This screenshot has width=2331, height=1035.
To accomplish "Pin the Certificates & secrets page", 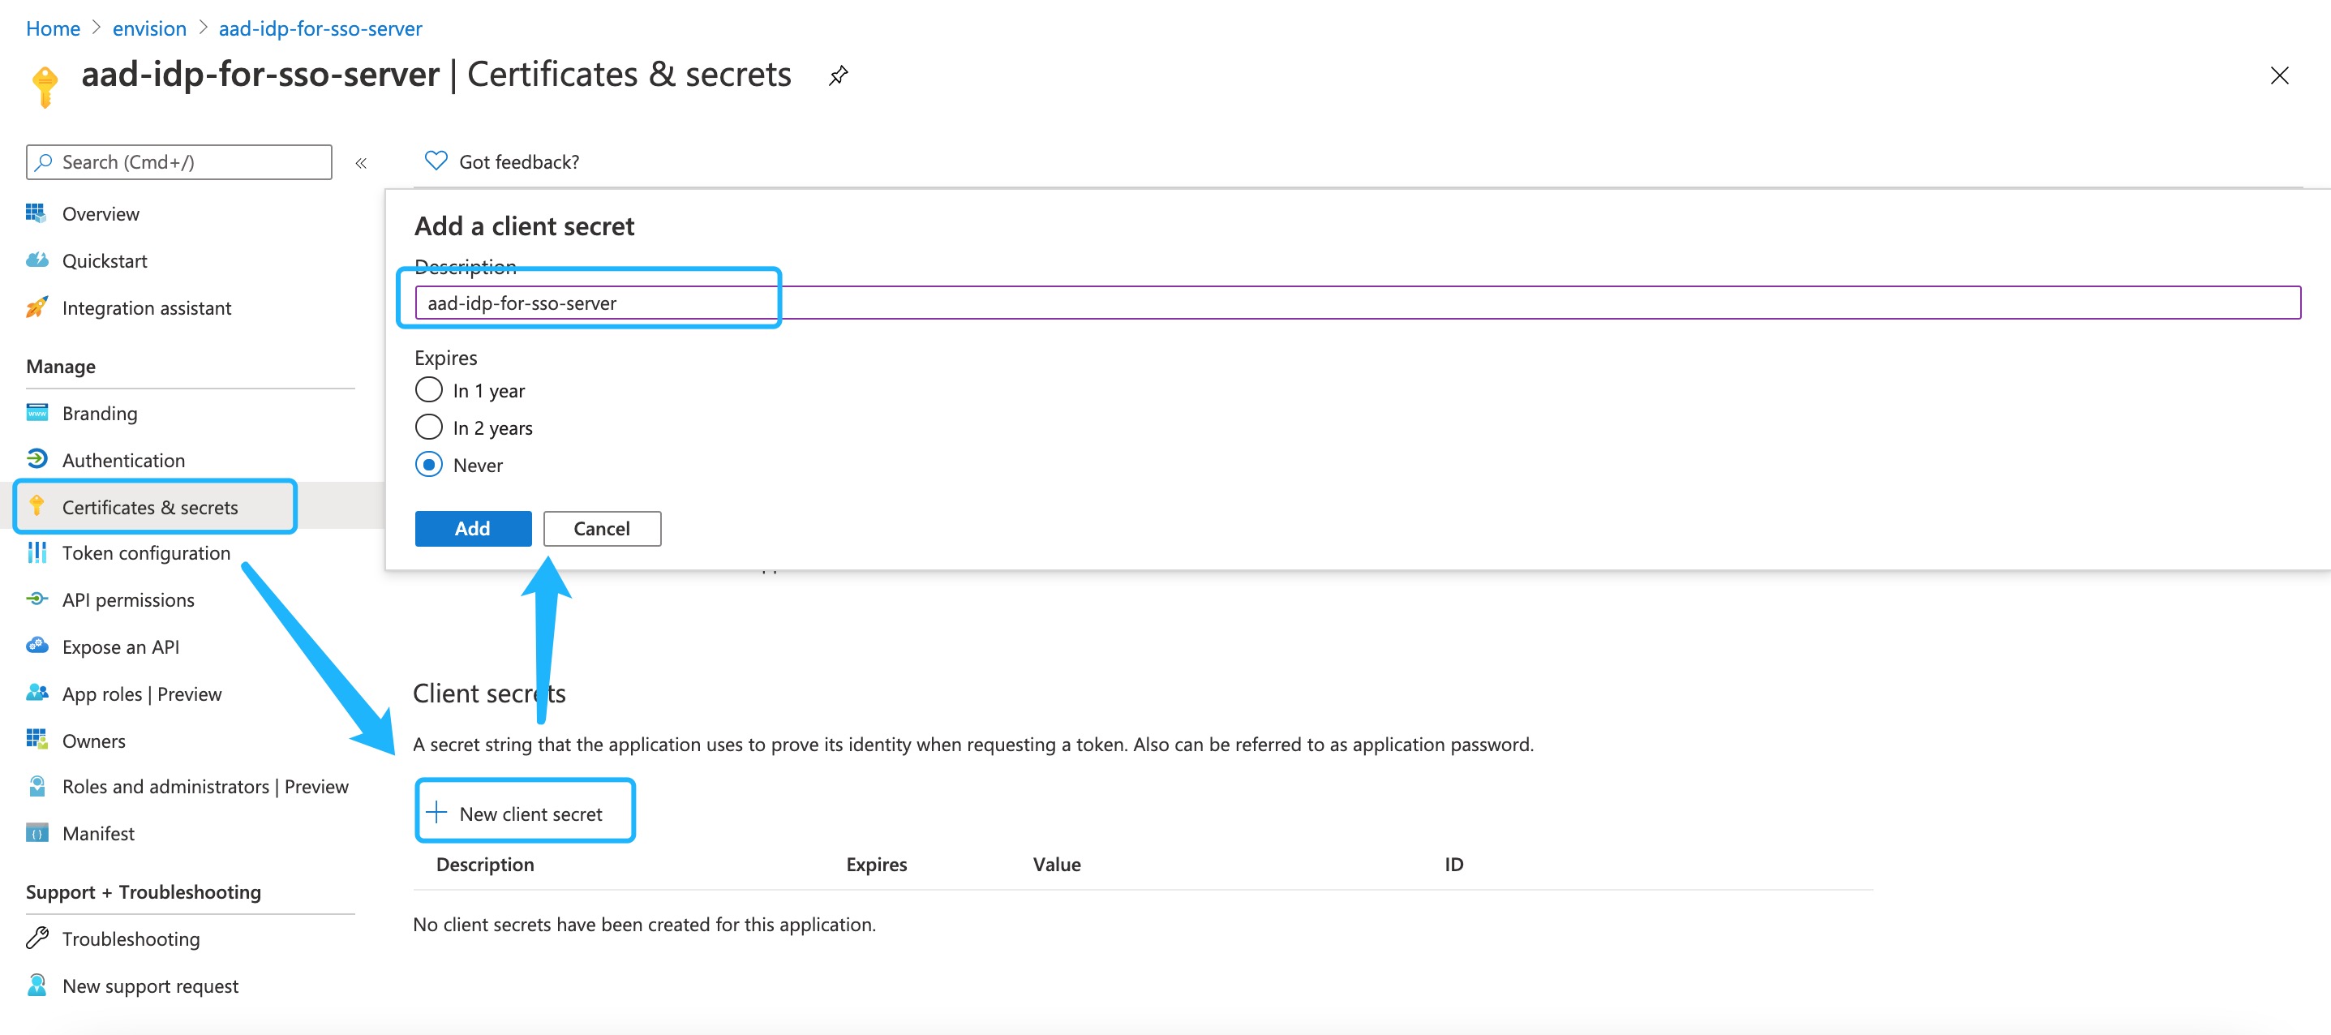I will pyautogui.click(x=838, y=75).
